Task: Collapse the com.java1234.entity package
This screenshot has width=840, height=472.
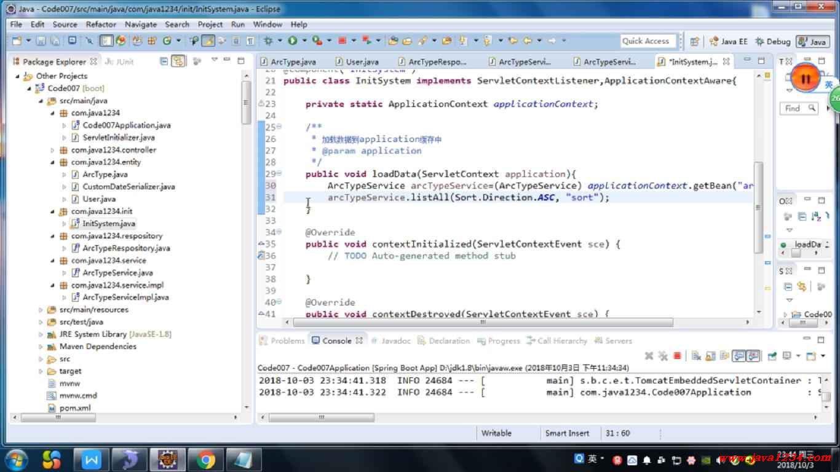Action: pos(52,162)
